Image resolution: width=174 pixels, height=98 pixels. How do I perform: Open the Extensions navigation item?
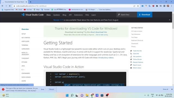coord(79,15)
